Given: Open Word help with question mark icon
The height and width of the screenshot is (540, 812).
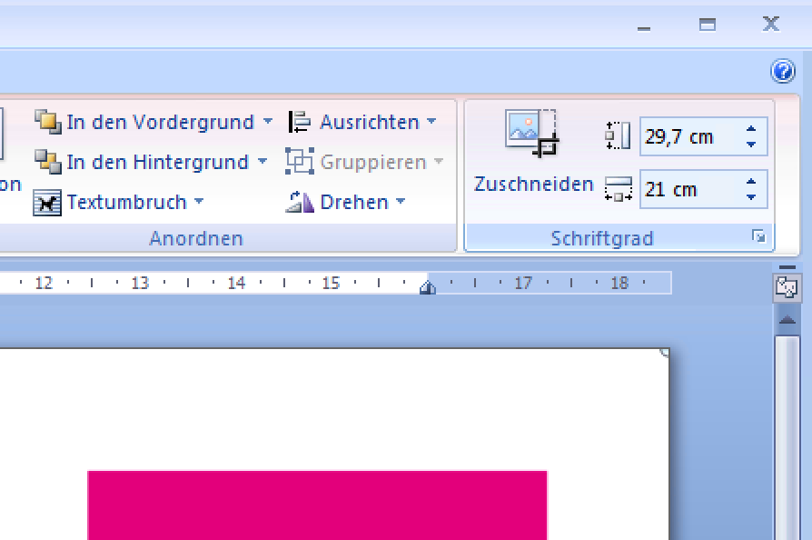Looking at the screenshot, I should coord(782,71).
